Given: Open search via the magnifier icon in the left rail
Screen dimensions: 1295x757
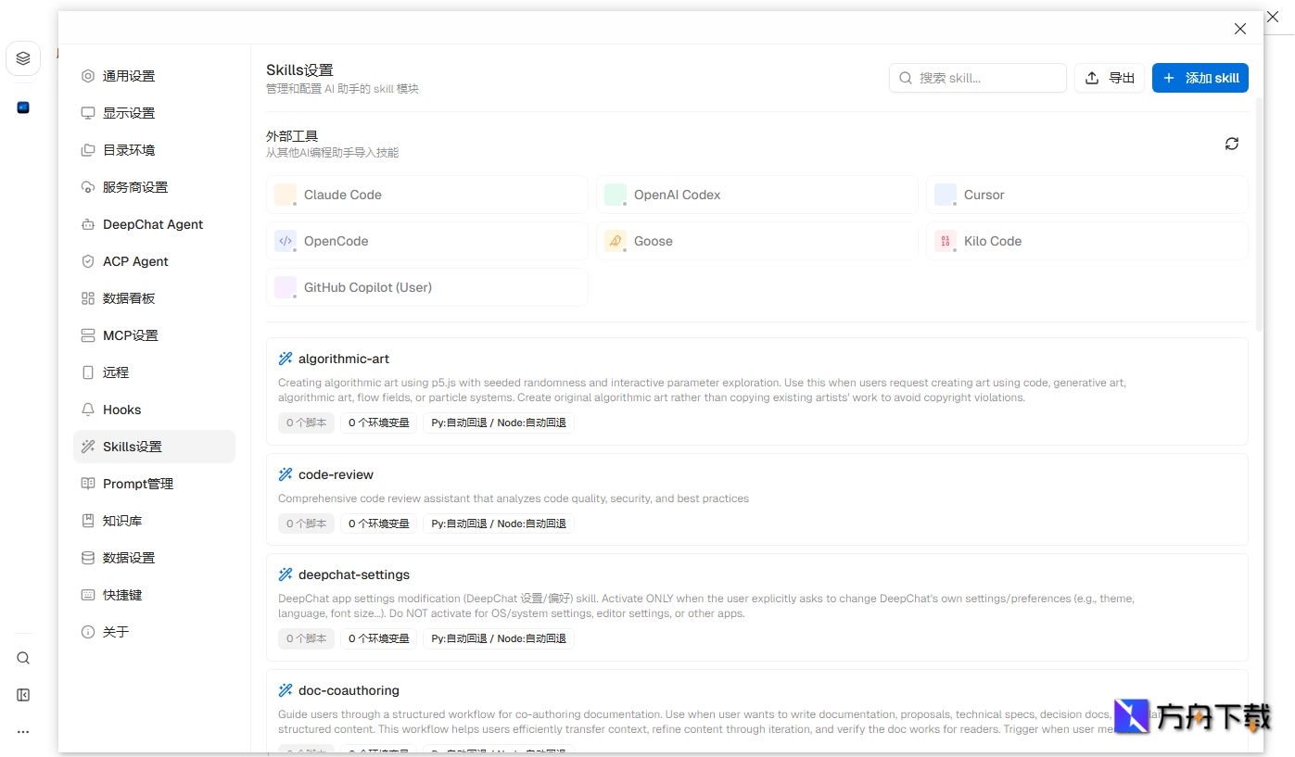Looking at the screenshot, I should [x=22, y=658].
